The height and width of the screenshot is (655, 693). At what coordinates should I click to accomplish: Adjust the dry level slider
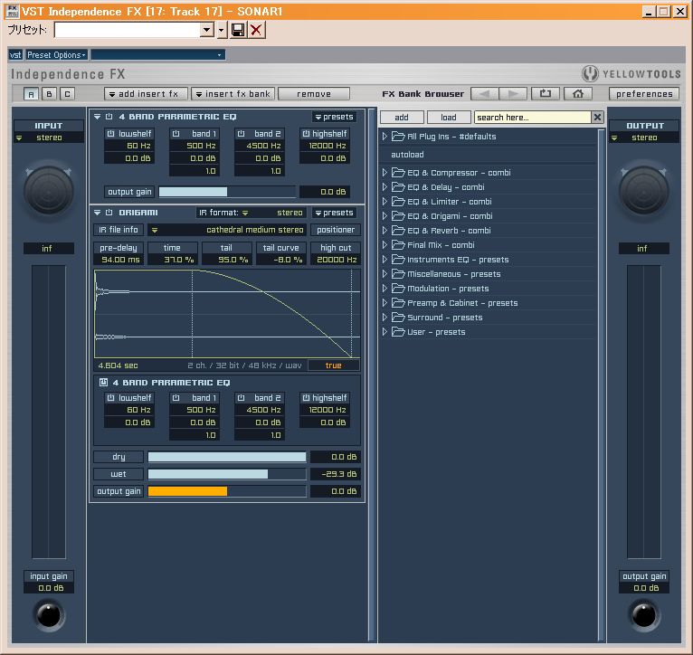coord(227,457)
